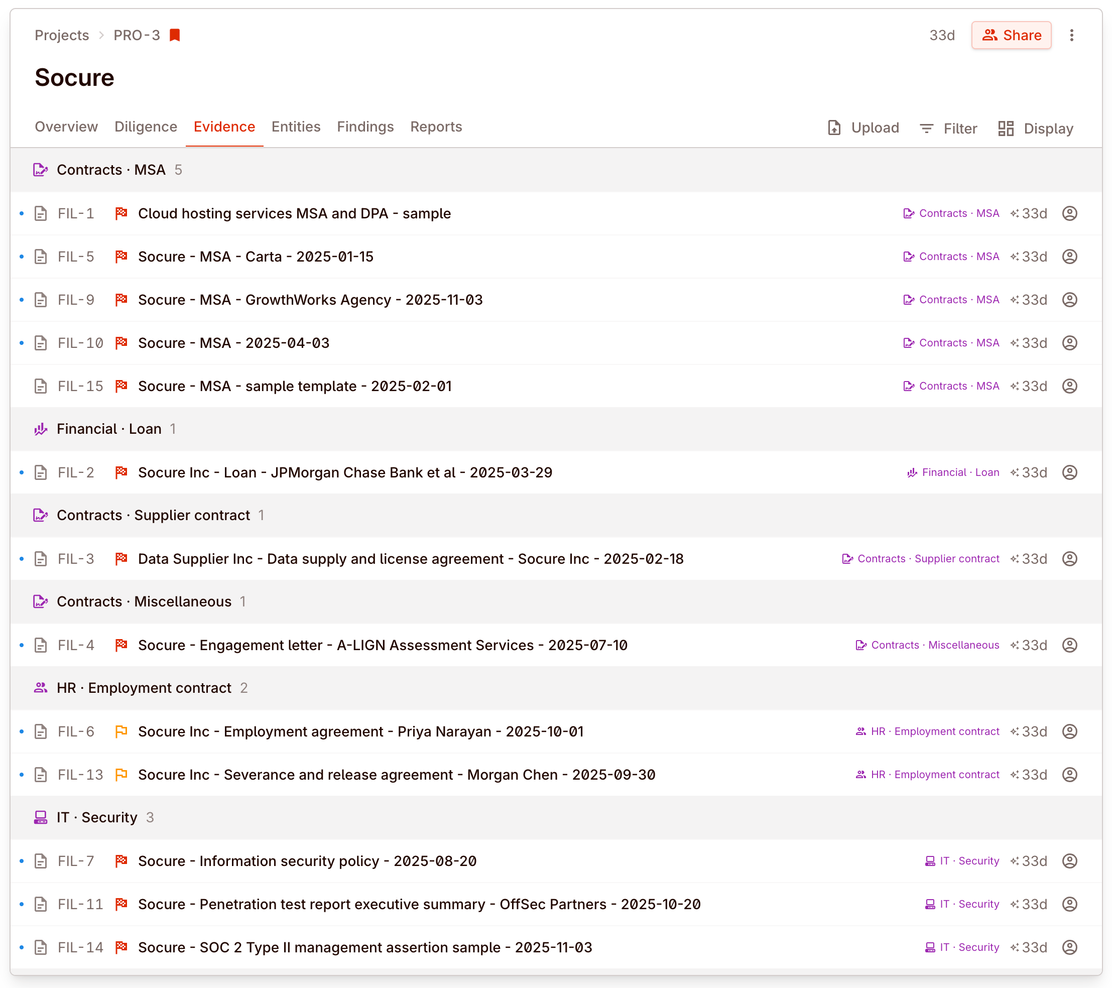Click the Upload file icon
This screenshot has width=1112, height=988.
(x=834, y=129)
